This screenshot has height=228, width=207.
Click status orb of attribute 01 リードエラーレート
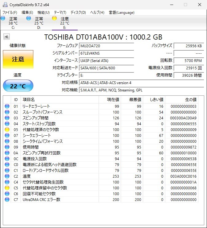(x=7, y=106)
